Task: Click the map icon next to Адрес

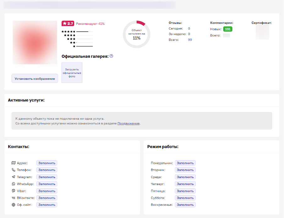Action: pos(14,163)
